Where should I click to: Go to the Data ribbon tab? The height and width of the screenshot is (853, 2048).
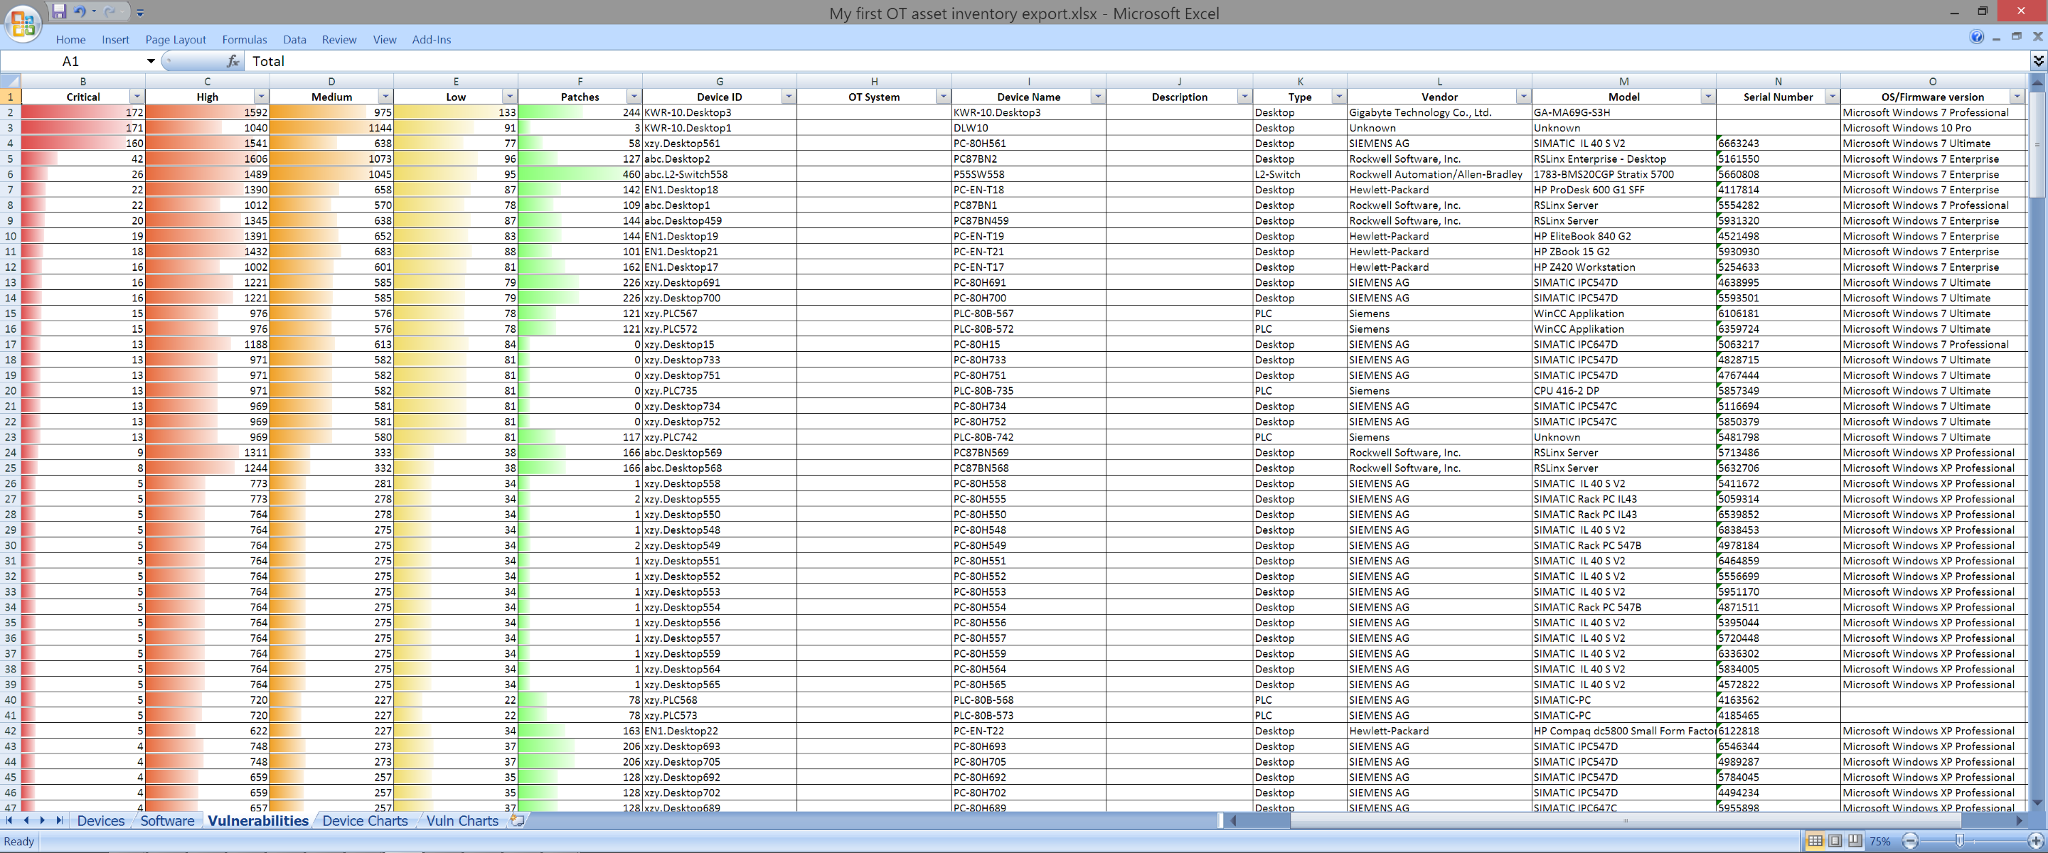294,40
